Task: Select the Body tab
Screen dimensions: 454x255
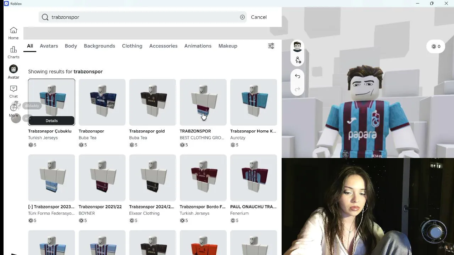Action: (71, 46)
